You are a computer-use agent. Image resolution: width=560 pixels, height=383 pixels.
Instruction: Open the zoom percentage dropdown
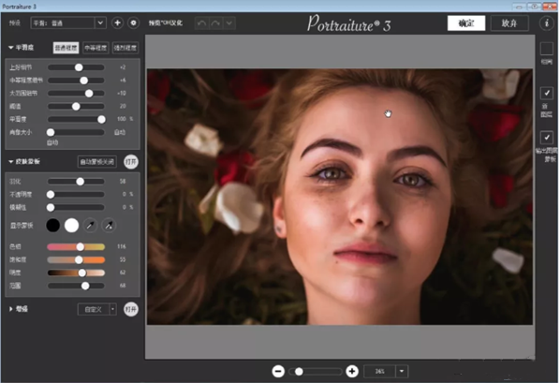[x=402, y=371]
